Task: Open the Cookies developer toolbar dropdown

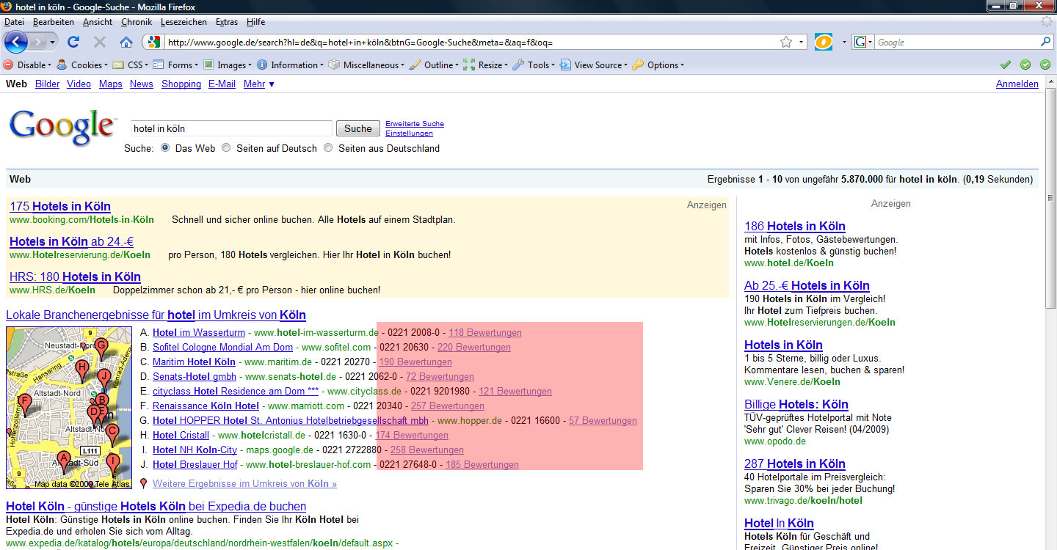Action: pyautogui.click(x=82, y=65)
